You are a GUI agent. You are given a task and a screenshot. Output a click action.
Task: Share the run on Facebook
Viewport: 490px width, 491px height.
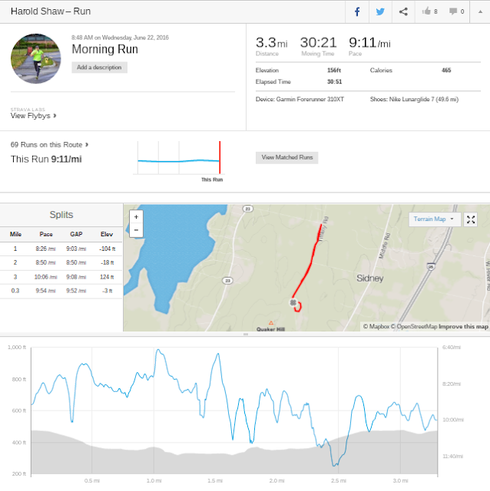(357, 12)
